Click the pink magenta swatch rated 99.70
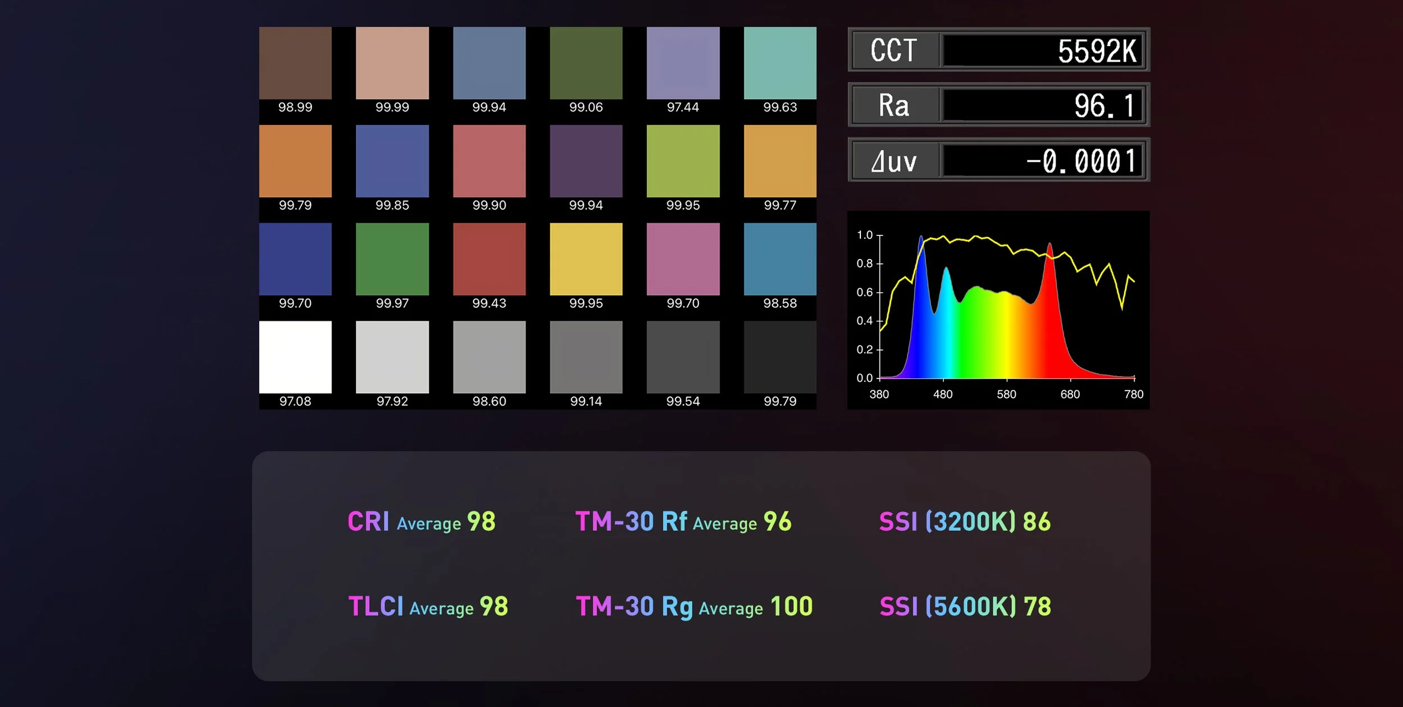 coord(683,258)
